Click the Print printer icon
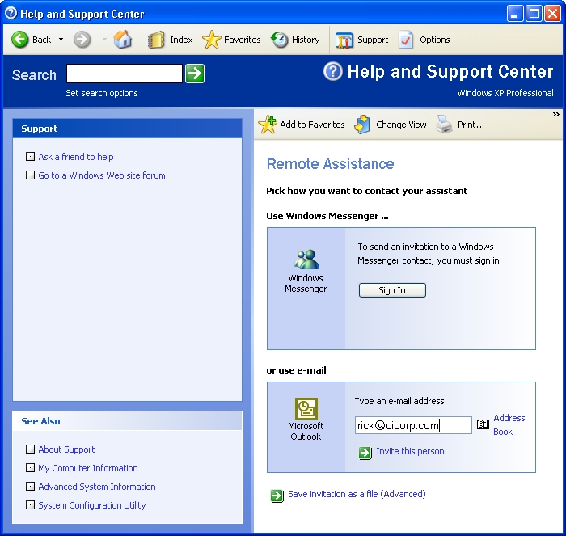Screen dimensions: 566x536 coord(444,125)
